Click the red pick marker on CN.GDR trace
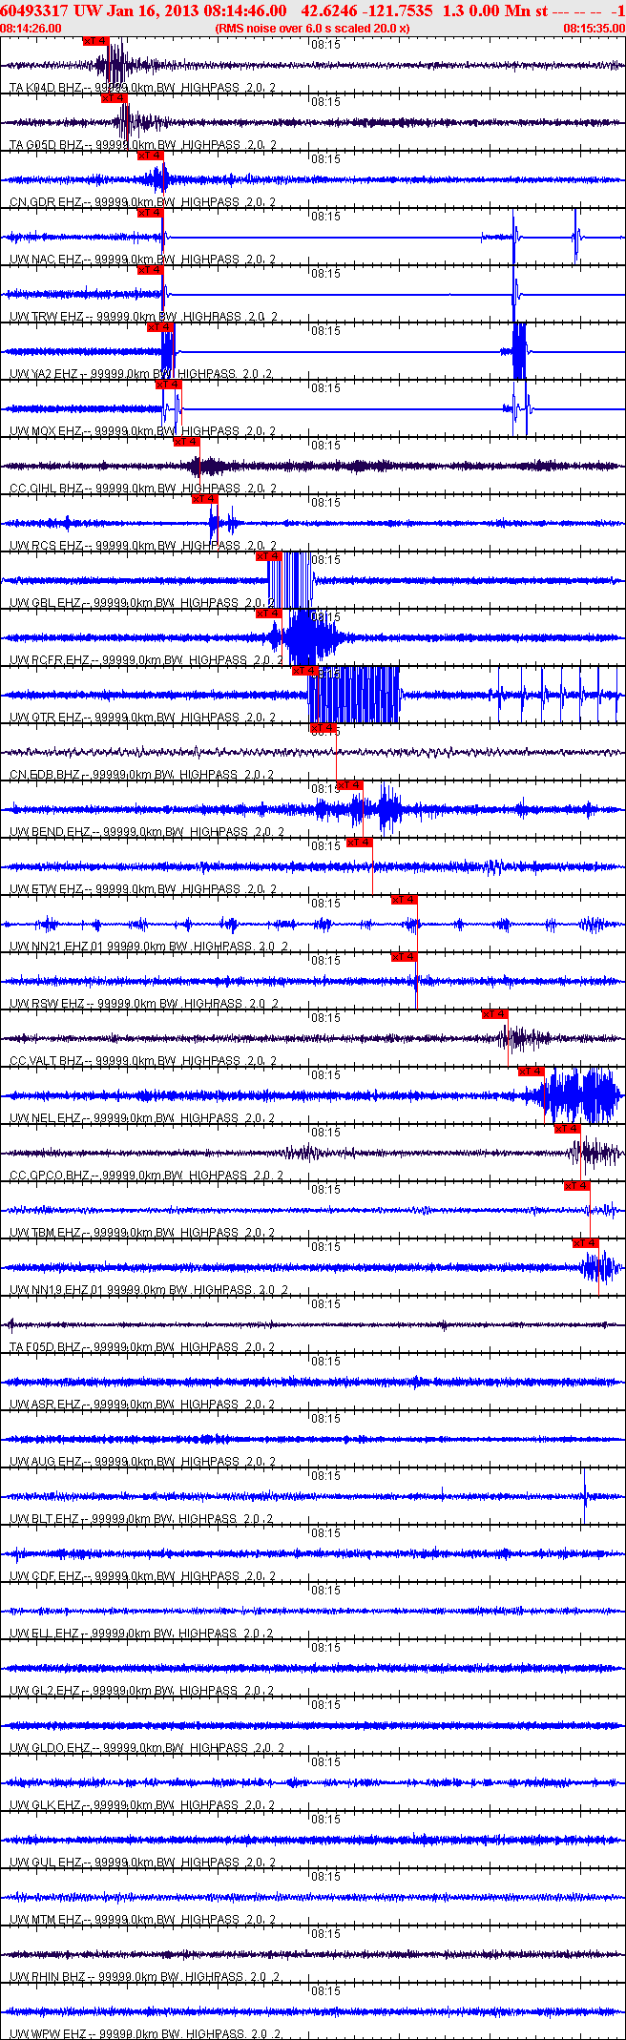Screen dimensions: 626x2040 (150, 156)
